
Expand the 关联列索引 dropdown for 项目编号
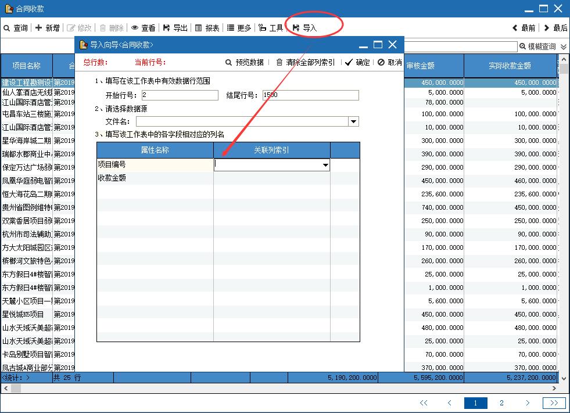(325, 165)
